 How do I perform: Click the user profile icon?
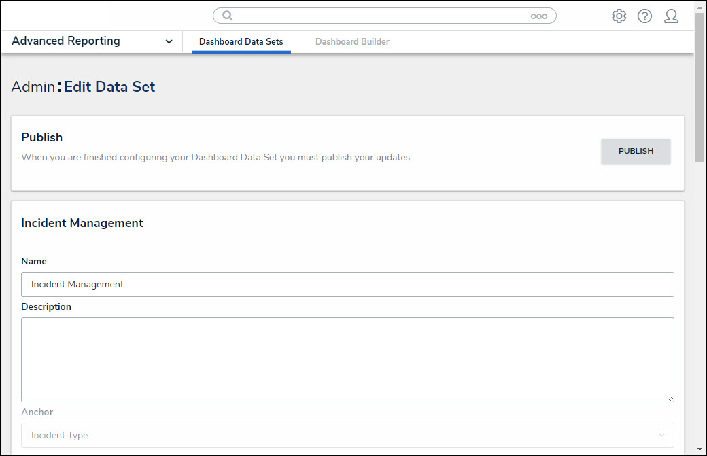click(x=671, y=16)
